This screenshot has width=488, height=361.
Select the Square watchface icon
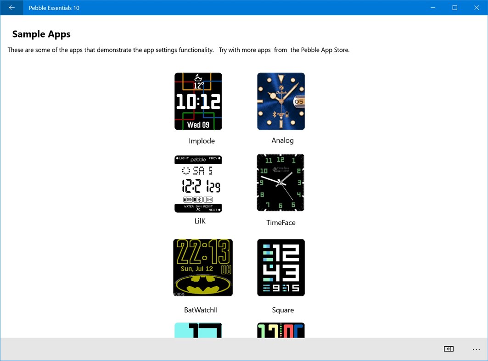pos(280,267)
